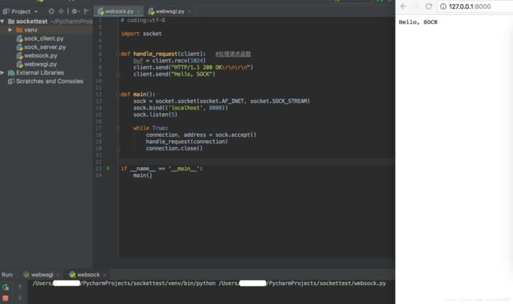Select External Libraries item

39,72
